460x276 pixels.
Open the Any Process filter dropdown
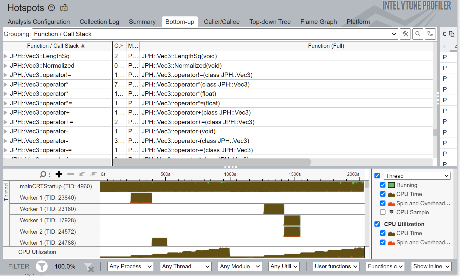[130, 266]
